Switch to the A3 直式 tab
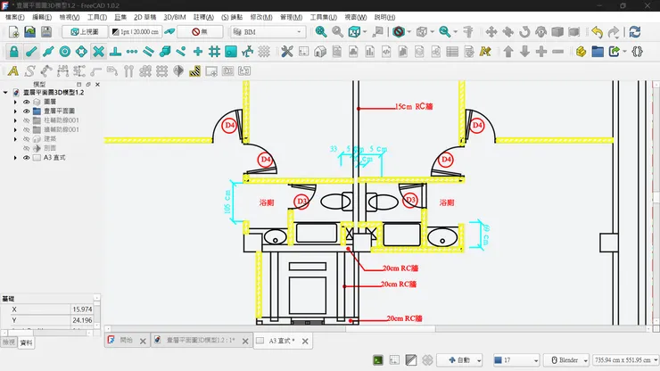 [281, 340]
